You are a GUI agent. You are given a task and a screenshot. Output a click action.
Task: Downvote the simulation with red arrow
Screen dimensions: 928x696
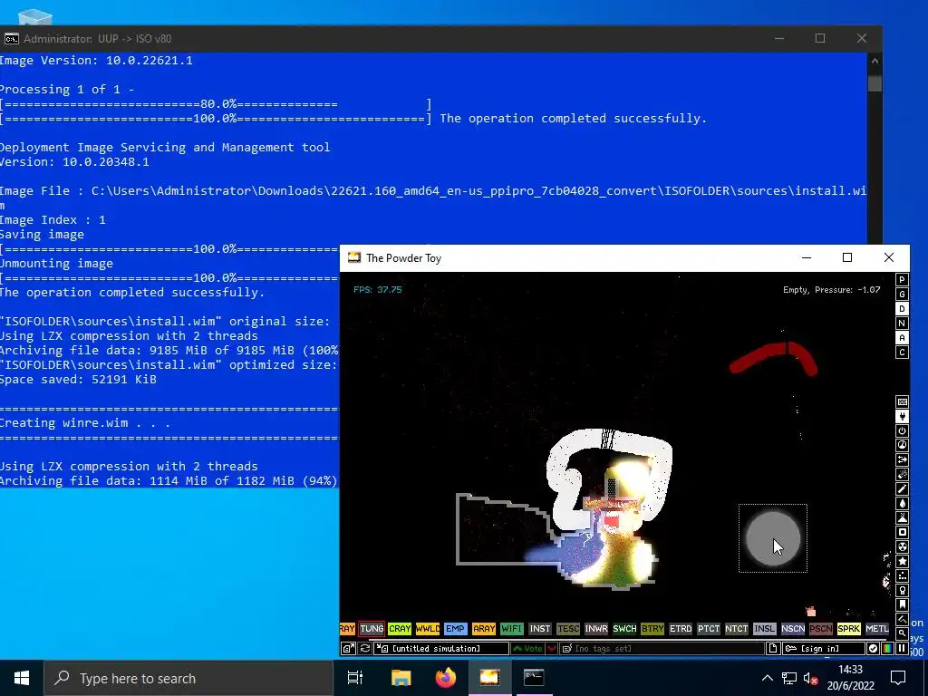552,649
